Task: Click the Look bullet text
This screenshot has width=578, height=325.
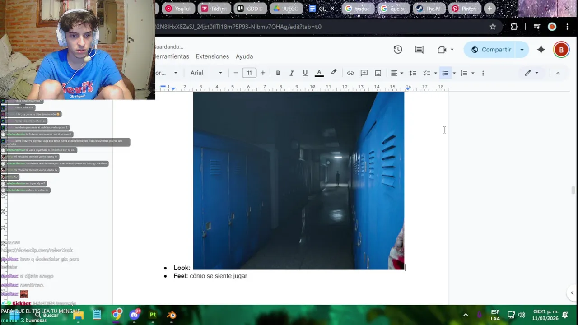Action: [x=182, y=268]
